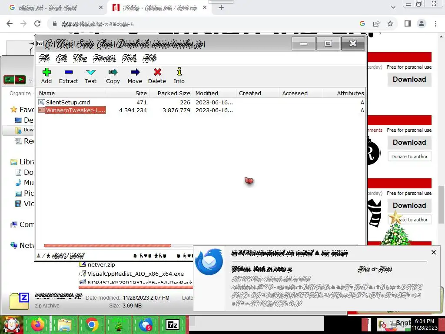
Task: Sort by the Attributes column header
Action: [x=344, y=93]
